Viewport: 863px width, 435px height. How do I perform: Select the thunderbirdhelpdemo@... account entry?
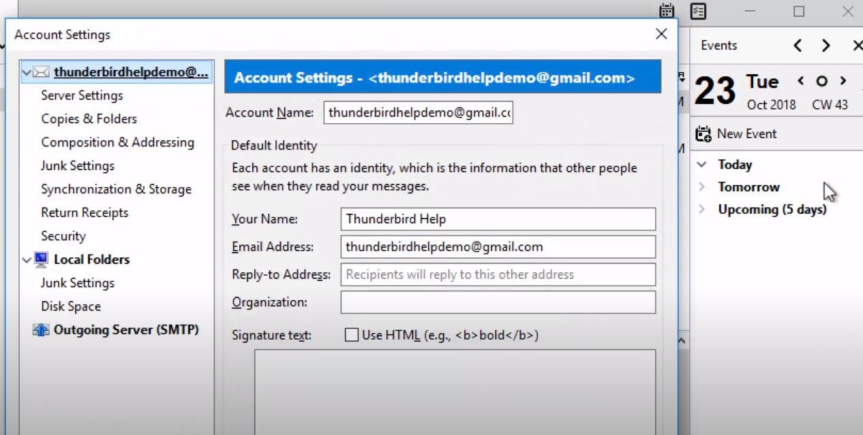click(131, 71)
